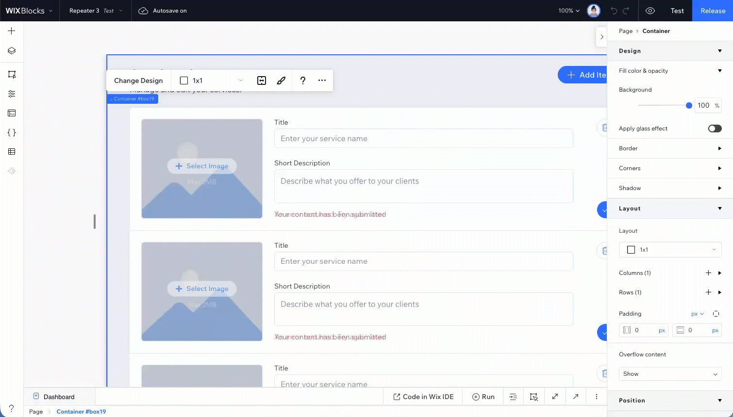Click Container #box19 in bottom breadcrumb

pos(81,412)
